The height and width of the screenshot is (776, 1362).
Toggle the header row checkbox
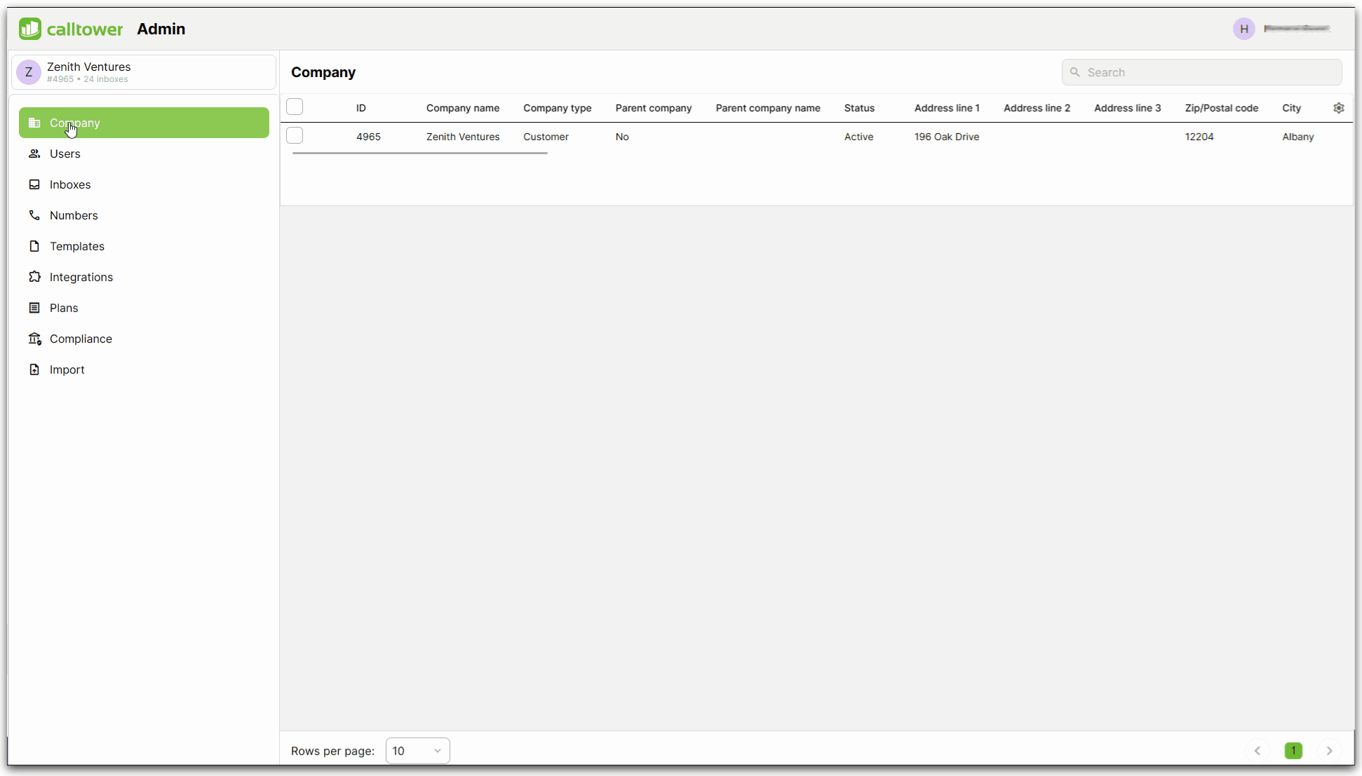[x=295, y=107]
